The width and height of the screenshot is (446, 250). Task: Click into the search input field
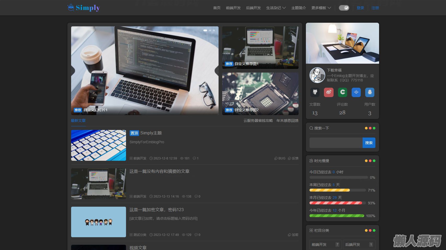[336, 143]
